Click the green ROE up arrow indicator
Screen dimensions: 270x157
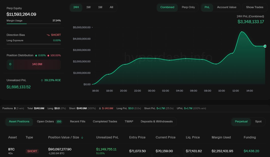coord(42,80)
